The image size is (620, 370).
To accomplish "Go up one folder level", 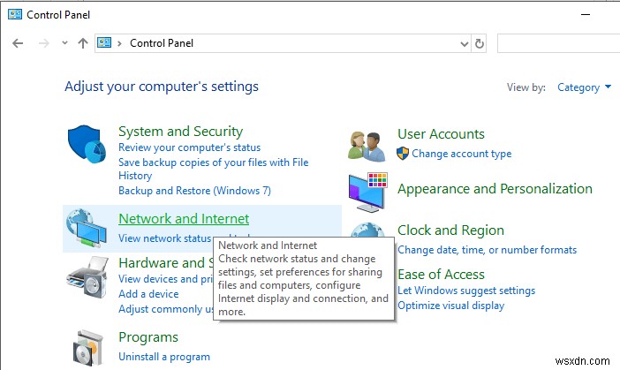I will pyautogui.click(x=83, y=42).
